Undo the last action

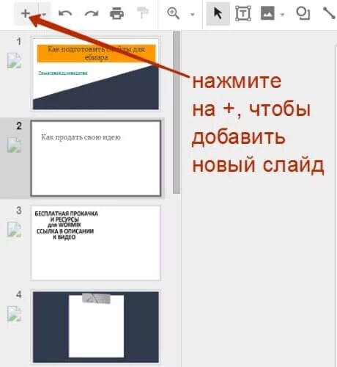point(65,13)
